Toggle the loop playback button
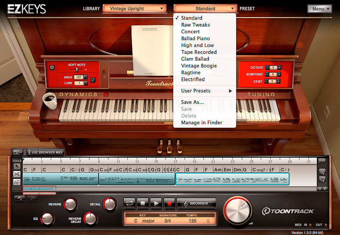This screenshot has height=235, width=340. (130, 203)
